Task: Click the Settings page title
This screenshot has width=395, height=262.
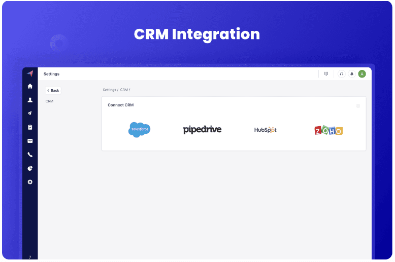Action: [51, 74]
